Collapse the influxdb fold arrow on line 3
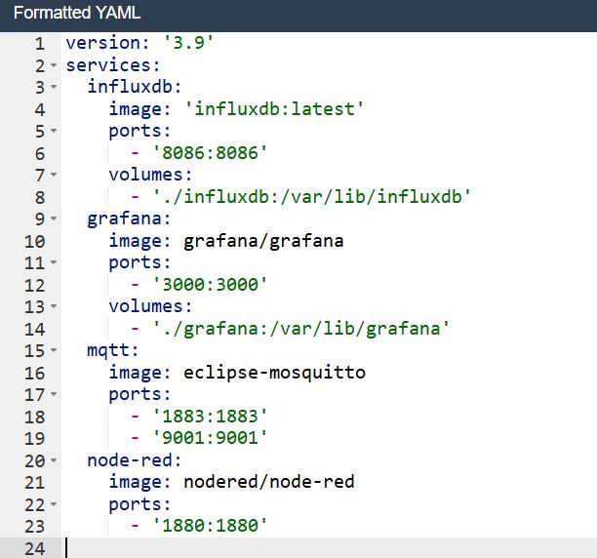The width and height of the screenshot is (597, 558). [x=54, y=87]
